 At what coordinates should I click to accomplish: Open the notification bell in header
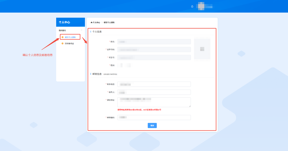click(x=192, y=6)
